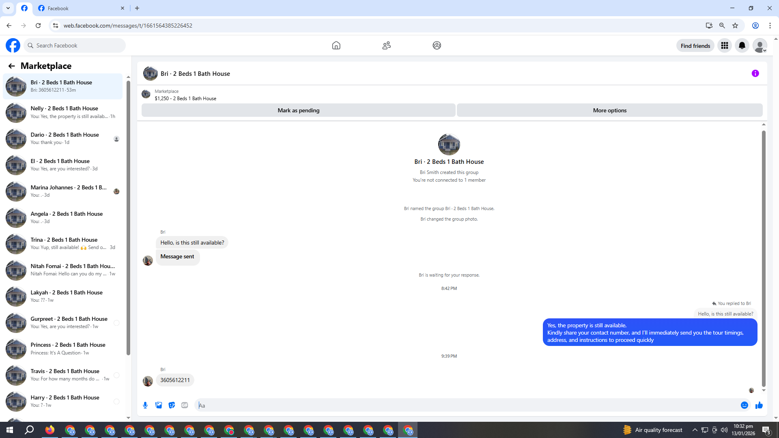This screenshot has height=438, width=779.
Task: Expand the More options menu
Action: (609, 110)
